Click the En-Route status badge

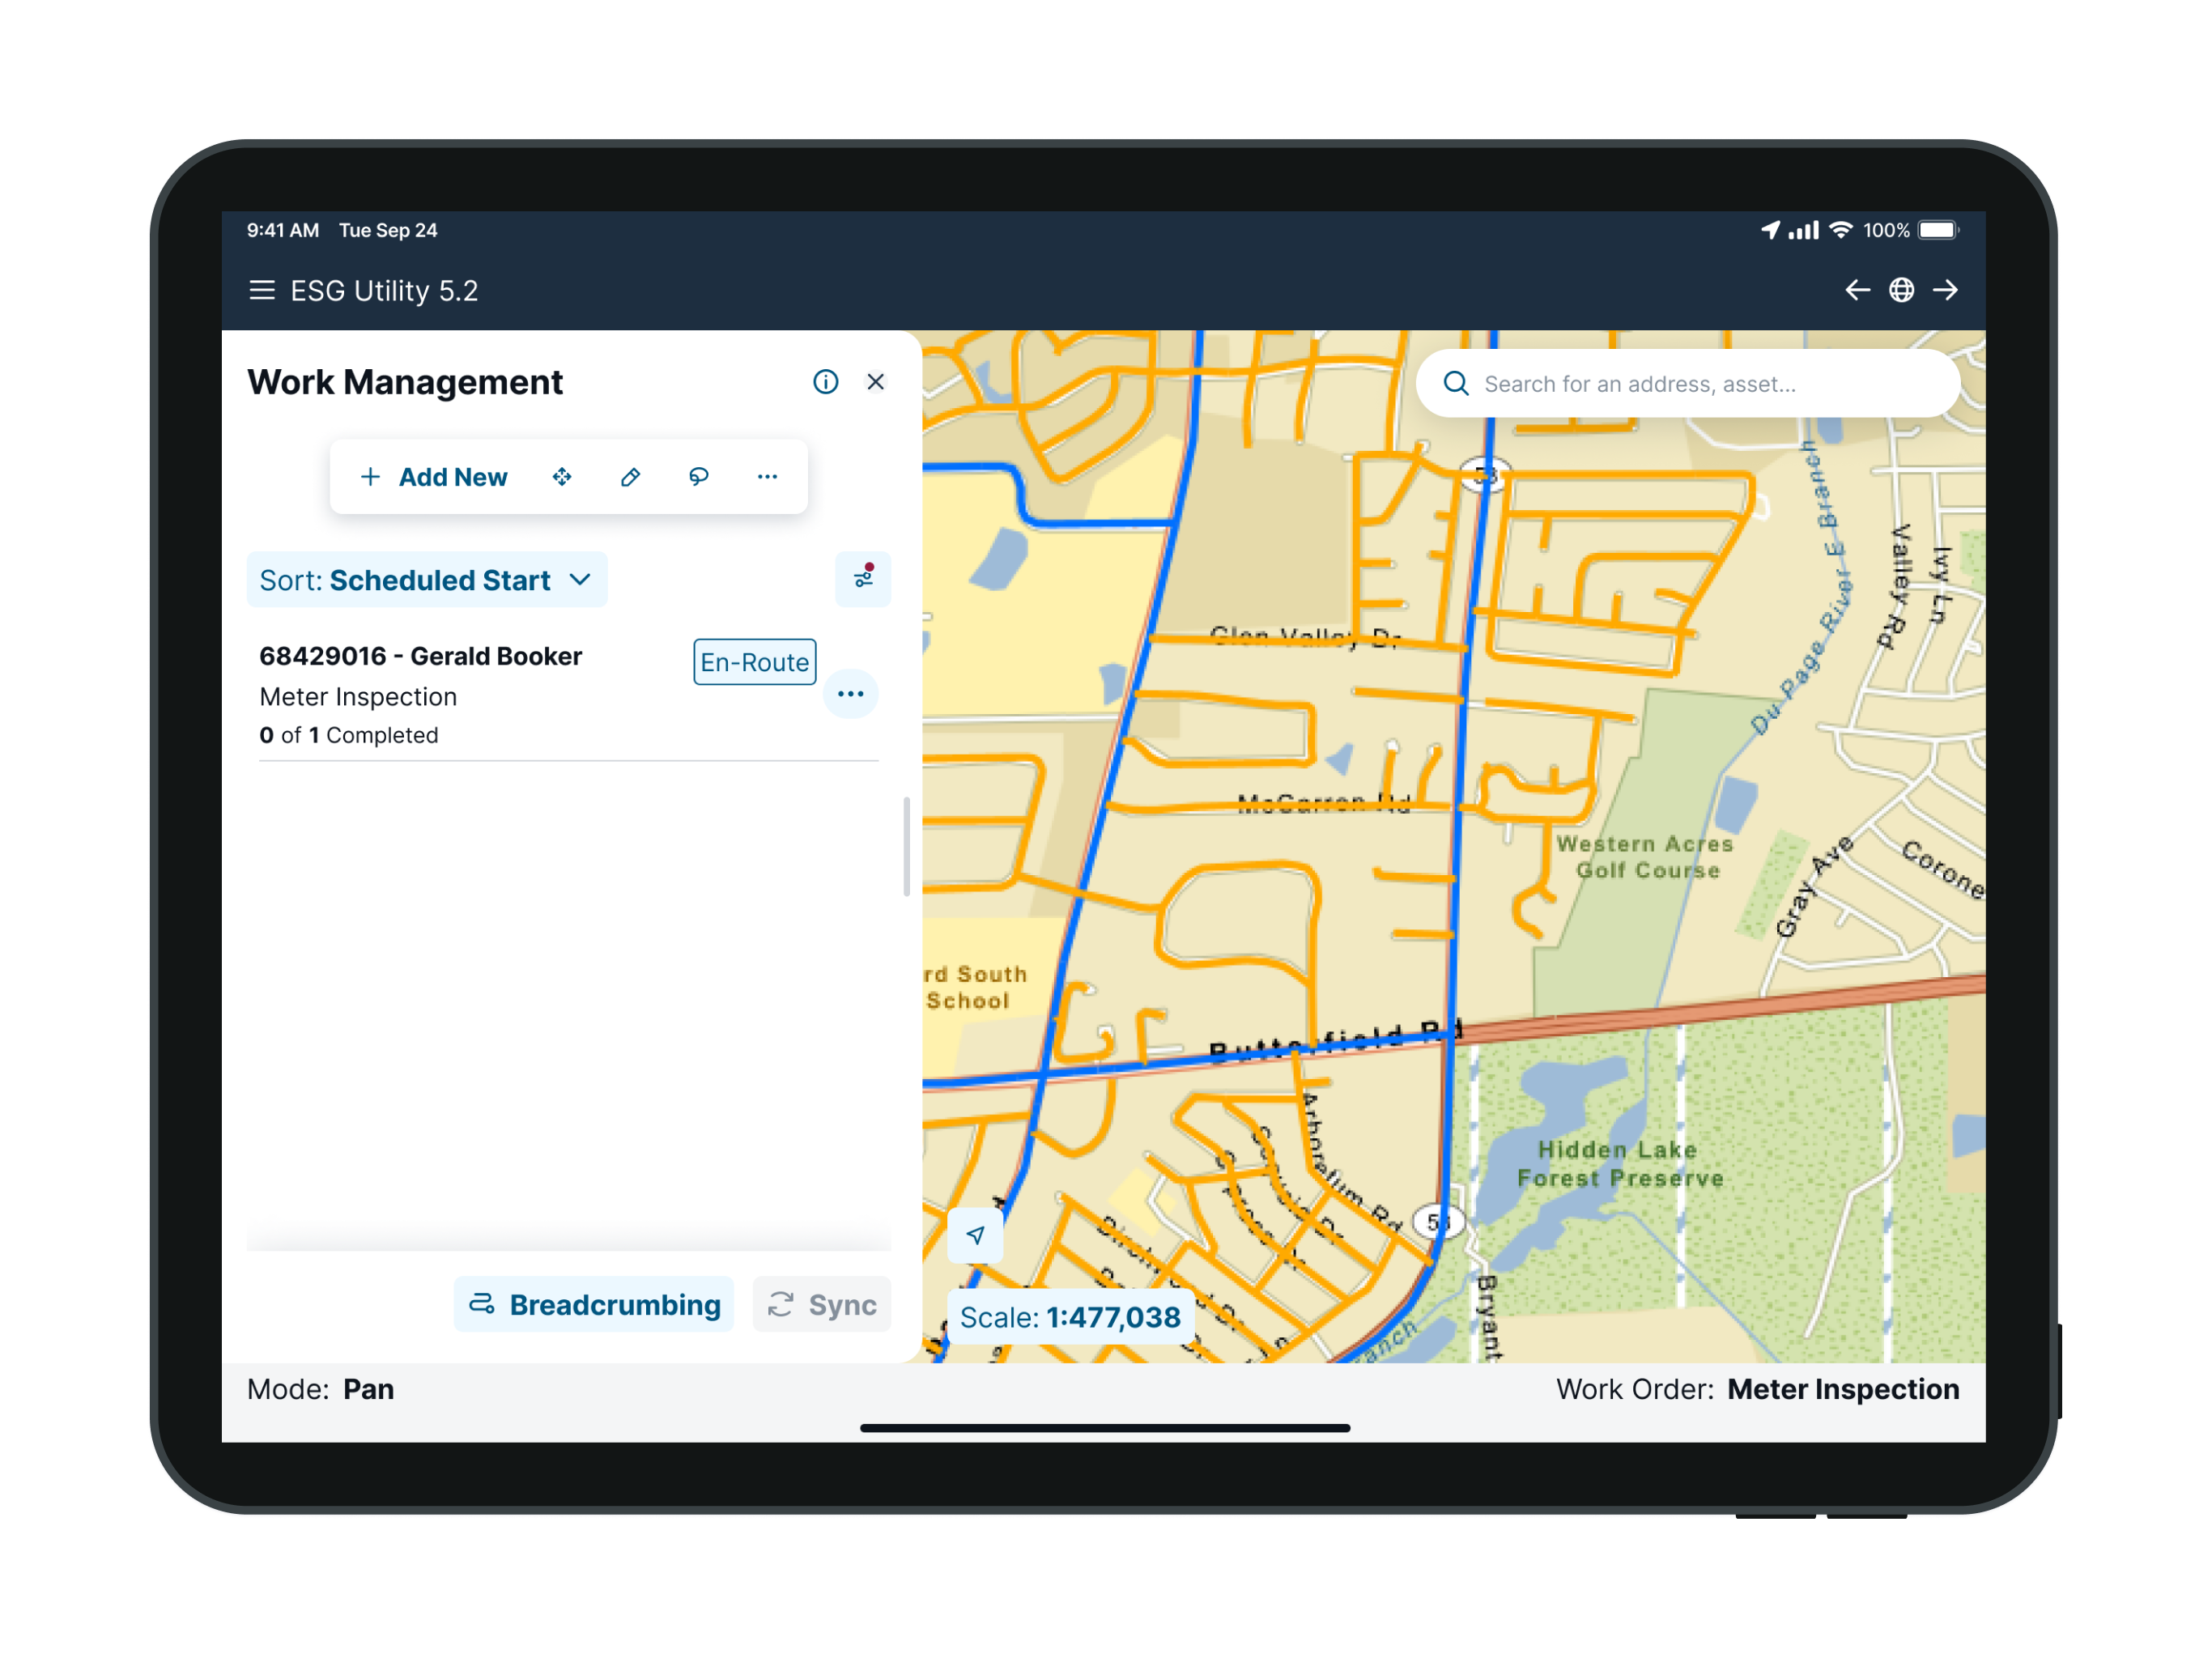(755, 662)
